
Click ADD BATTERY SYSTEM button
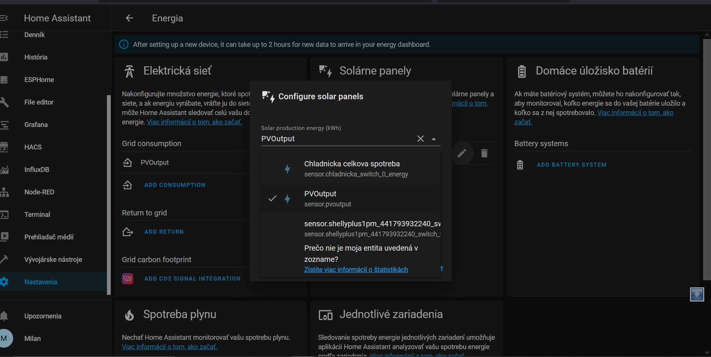571,165
